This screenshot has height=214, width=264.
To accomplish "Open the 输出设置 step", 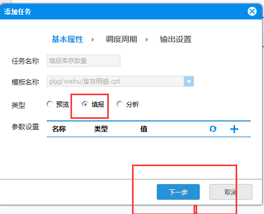I will point(176,39).
